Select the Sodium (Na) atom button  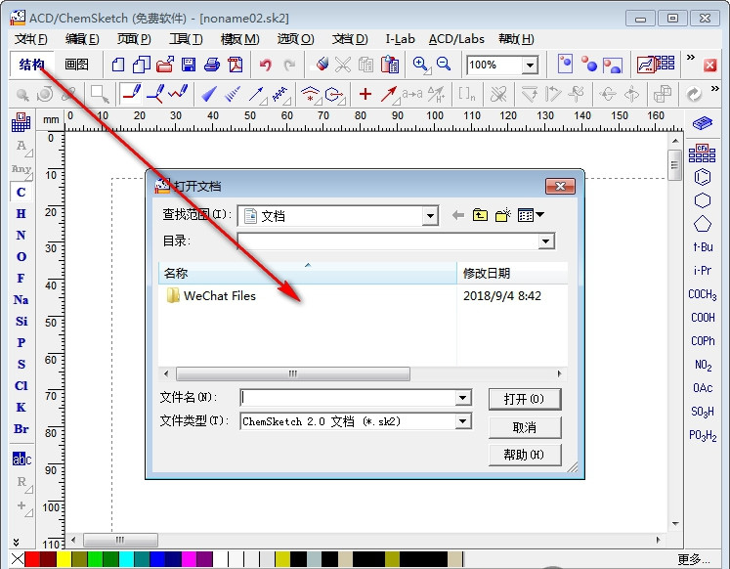[x=21, y=300]
